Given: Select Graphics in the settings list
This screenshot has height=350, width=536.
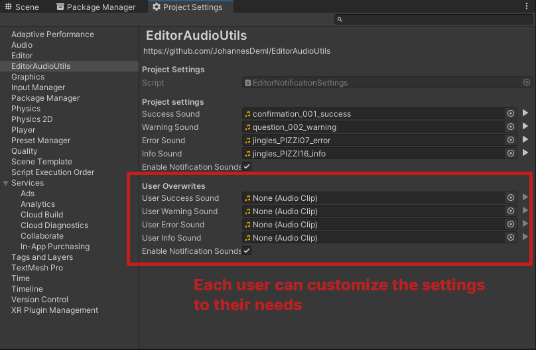Looking at the screenshot, I should [x=28, y=77].
